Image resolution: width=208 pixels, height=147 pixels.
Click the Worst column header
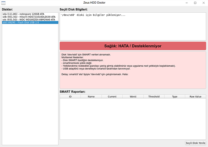coord(133,97)
